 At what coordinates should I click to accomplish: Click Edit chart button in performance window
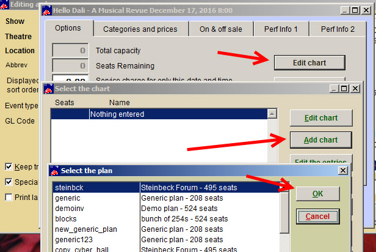(x=309, y=63)
